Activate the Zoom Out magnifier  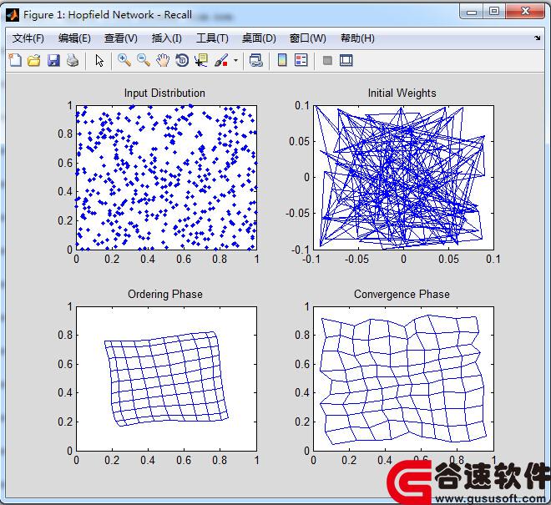(144, 60)
